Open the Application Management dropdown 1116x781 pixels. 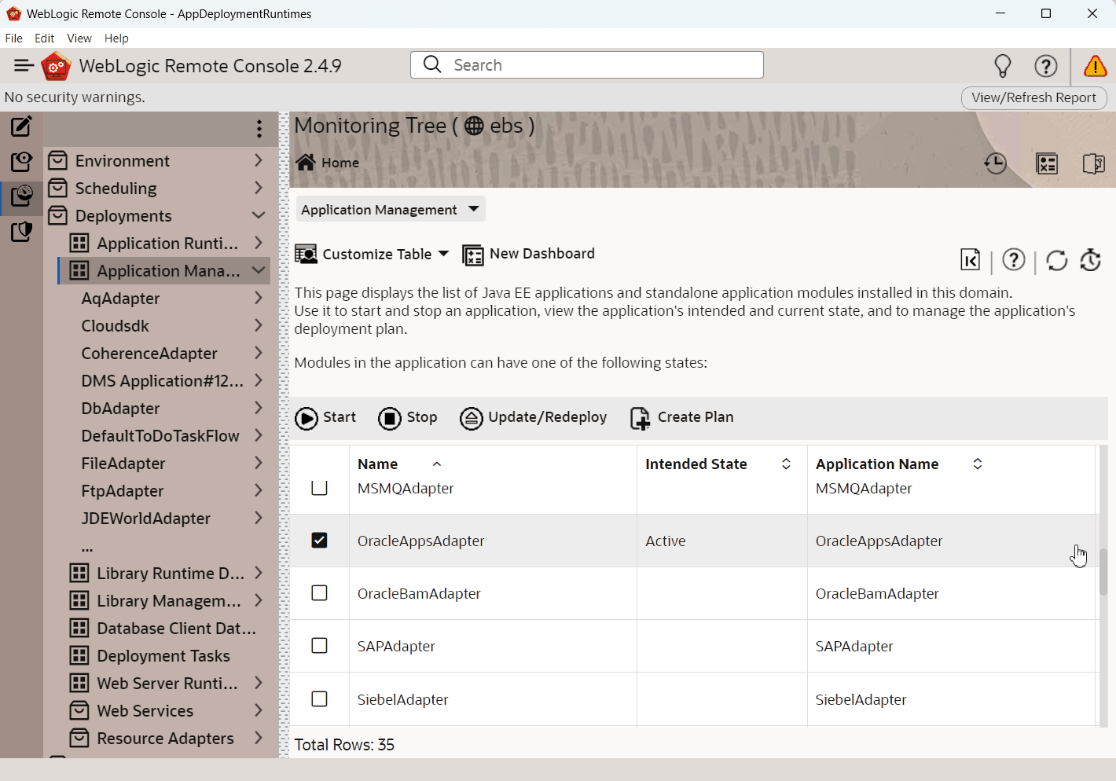(391, 209)
